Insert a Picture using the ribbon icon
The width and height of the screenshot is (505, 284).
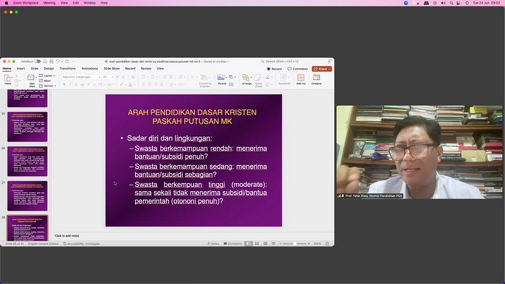(x=221, y=78)
